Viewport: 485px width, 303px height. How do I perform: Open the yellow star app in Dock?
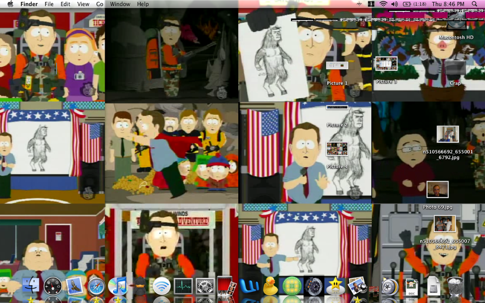click(x=335, y=286)
